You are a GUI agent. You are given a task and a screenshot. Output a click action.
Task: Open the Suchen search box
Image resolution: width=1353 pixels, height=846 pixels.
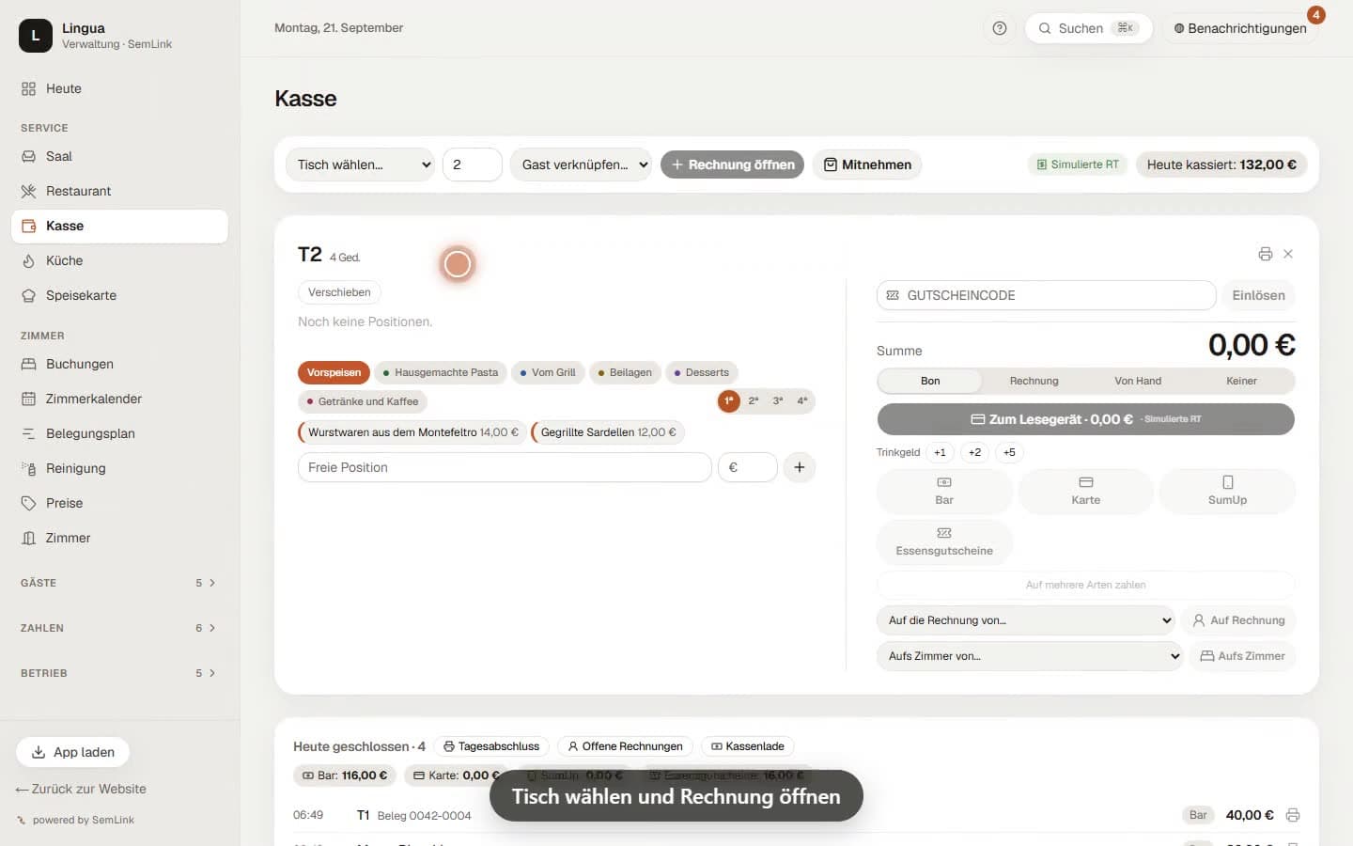point(1089,28)
